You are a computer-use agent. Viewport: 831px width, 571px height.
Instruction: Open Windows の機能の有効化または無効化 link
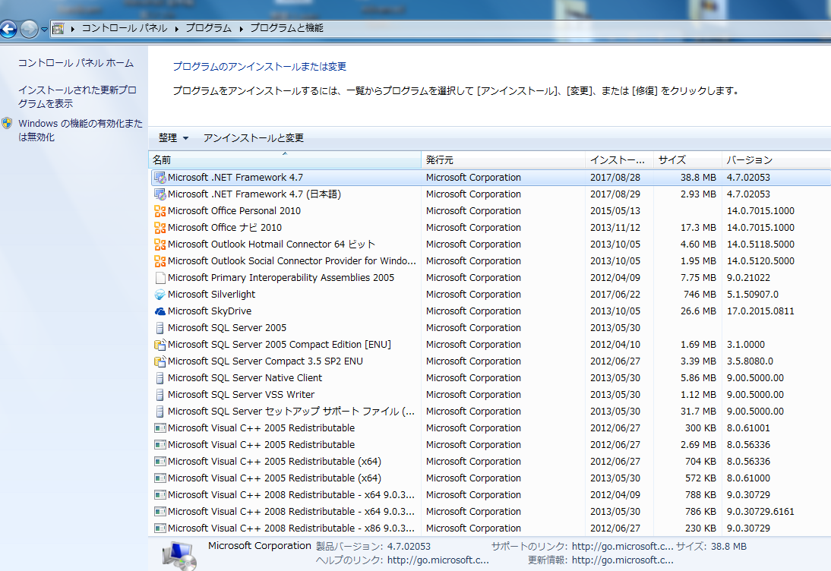(81, 131)
